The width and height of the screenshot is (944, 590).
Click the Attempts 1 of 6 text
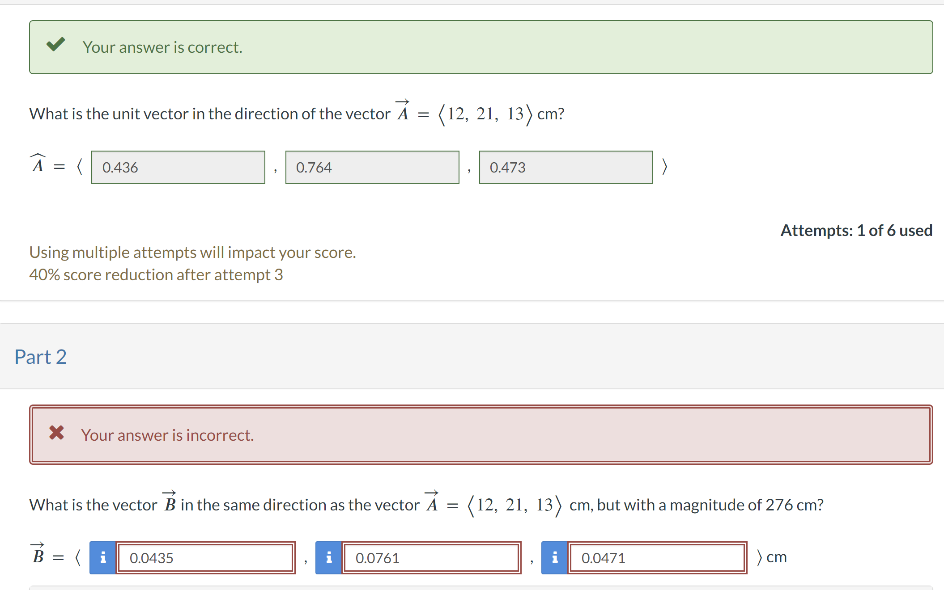click(x=856, y=230)
